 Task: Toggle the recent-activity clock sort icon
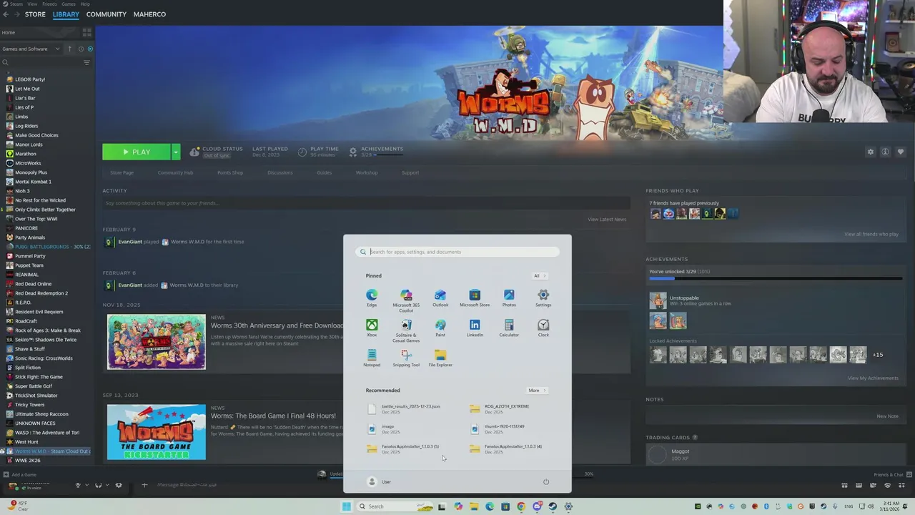pyautogui.click(x=81, y=49)
